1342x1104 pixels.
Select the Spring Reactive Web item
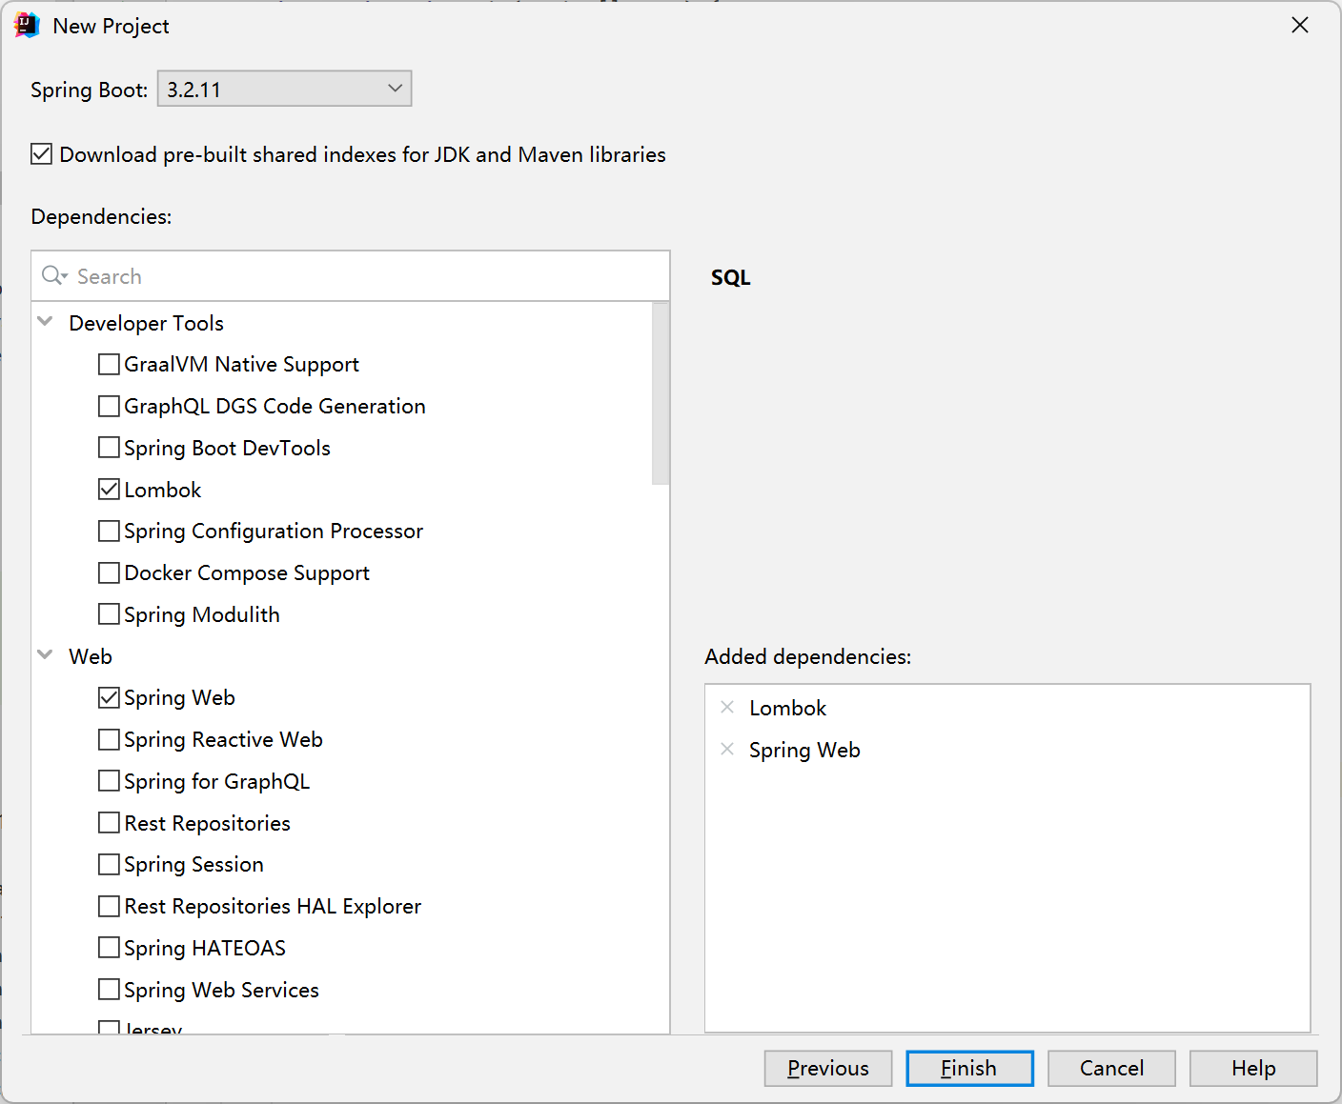[x=223, y=739]
